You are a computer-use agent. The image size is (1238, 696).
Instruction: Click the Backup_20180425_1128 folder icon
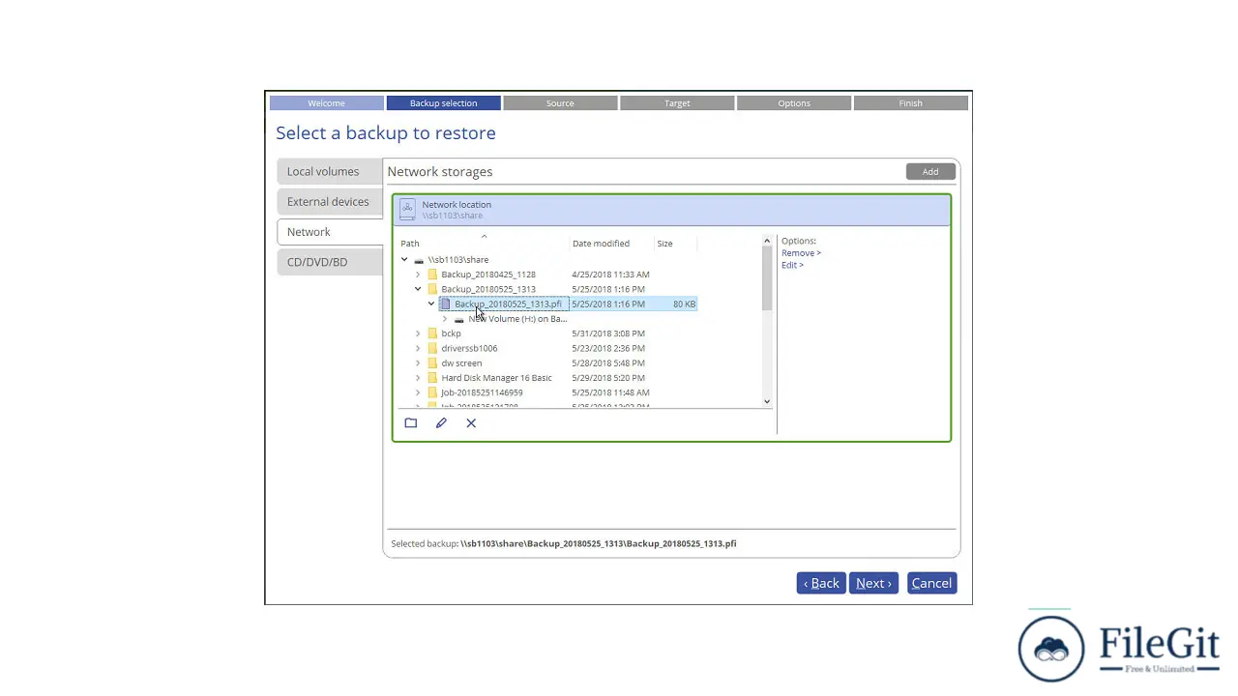tap(432, 275)
